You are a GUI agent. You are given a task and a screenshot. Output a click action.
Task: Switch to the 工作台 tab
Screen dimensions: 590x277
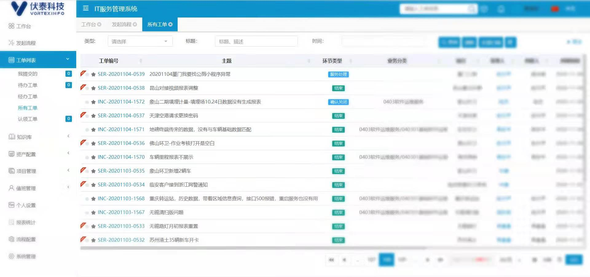(x=88, y=25)
